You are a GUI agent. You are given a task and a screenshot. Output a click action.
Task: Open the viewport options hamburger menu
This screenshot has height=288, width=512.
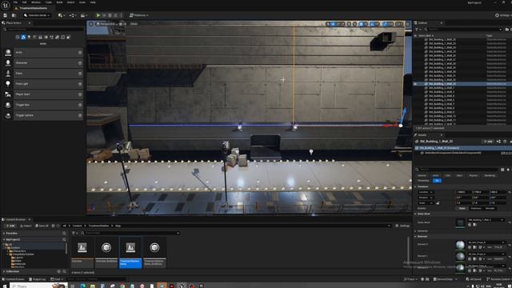pyautogui.click(x=91, y=24)
